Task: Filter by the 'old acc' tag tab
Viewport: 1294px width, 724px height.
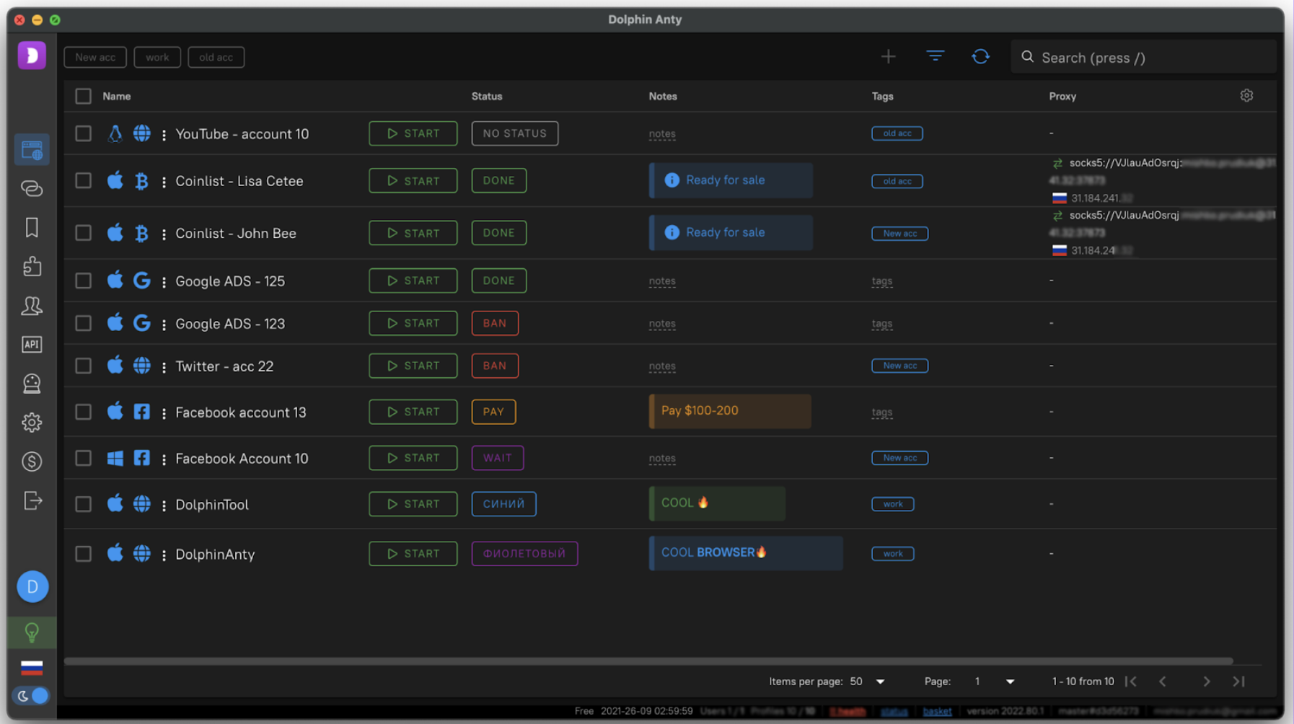Action: tap(216, 57)
